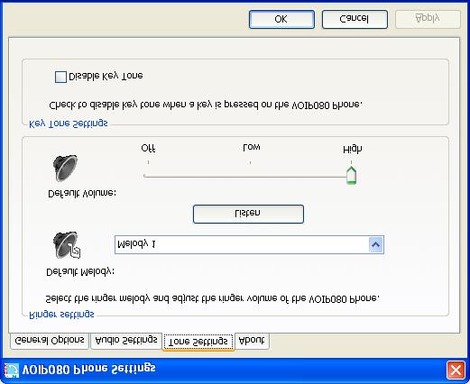Click the Default Melody label

(80, 272)
